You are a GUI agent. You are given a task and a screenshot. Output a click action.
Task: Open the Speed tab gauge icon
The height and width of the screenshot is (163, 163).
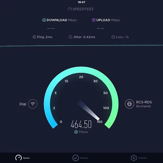pyautogui.click(x=18, y=158)
